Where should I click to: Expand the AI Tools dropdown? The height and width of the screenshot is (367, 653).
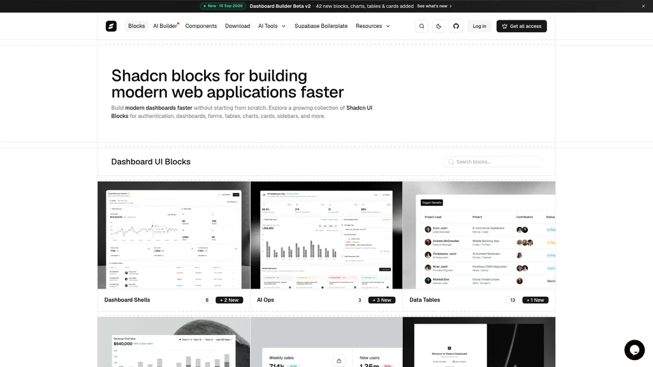[272, 26]
